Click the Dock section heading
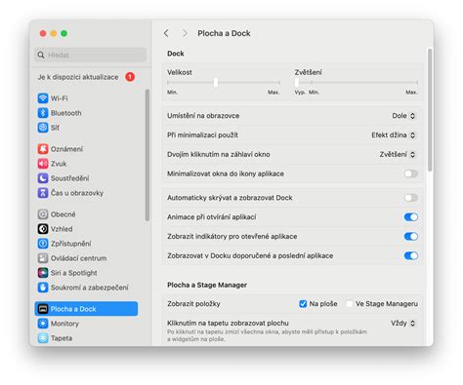The height and width of the screenshot is (385, 463). (176, 54)
